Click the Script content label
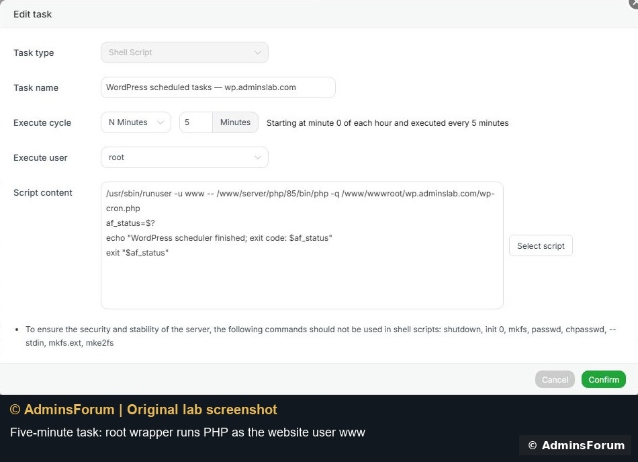Viewport: 638px width, 462px height. coord(43,193)
